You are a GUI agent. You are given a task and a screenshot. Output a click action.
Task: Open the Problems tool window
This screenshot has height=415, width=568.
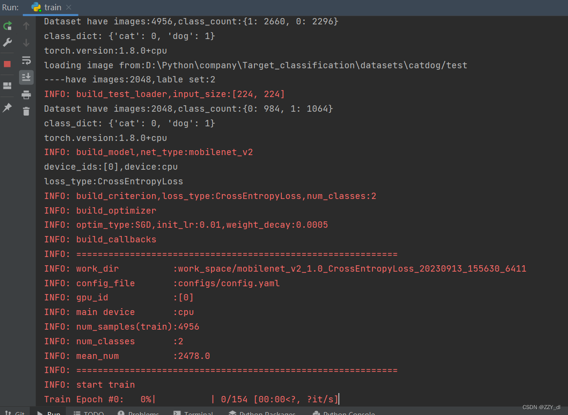click(138, 413)
